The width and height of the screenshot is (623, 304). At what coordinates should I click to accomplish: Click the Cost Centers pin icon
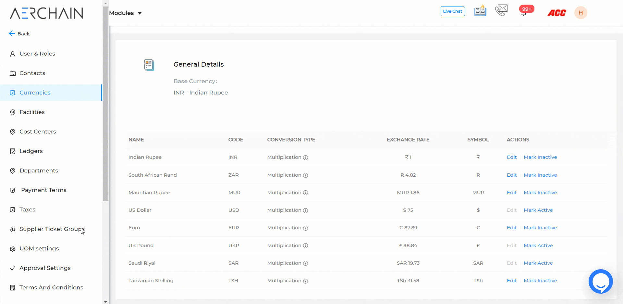[x=13, y=132]
